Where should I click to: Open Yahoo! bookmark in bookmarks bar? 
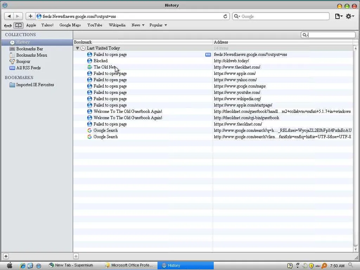click(47, 25)
